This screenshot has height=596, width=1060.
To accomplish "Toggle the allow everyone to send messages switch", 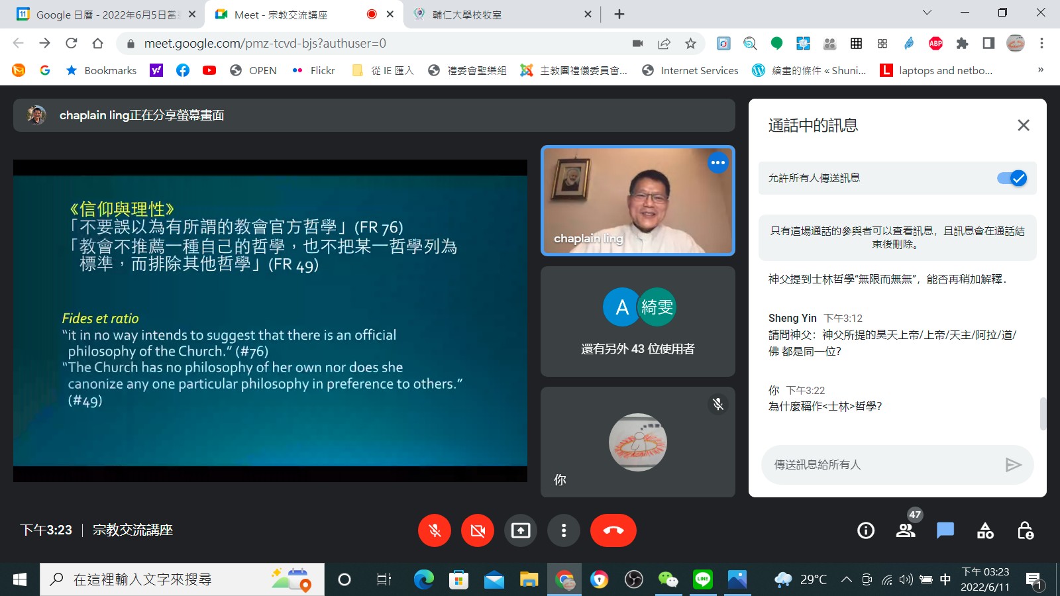I will point(1012,178).
